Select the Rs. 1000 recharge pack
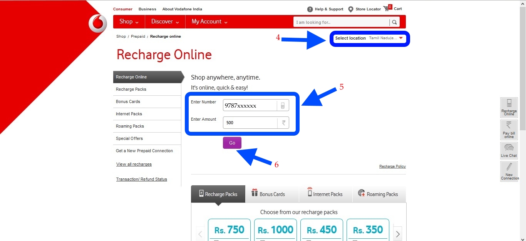 point(275,230)
